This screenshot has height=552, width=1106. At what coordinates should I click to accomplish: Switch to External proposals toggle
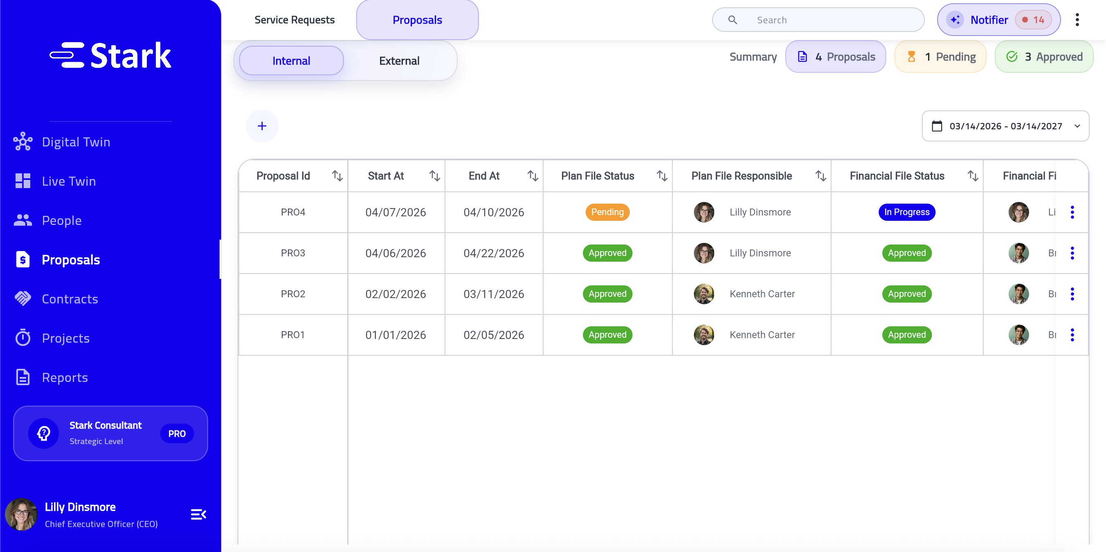tap(399, 61)
